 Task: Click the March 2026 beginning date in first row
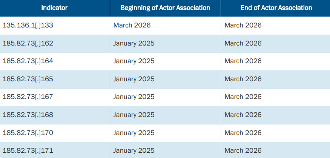[132, 26]
